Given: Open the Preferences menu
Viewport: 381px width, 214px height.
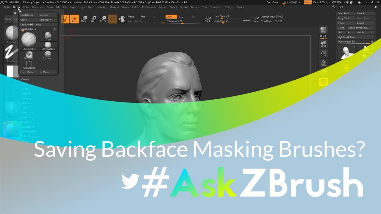Looking at the screenshot, I should click(149, 7).
